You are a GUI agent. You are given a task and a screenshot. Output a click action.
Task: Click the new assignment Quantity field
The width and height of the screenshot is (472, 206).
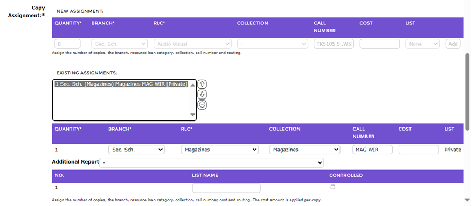[67, 44]
